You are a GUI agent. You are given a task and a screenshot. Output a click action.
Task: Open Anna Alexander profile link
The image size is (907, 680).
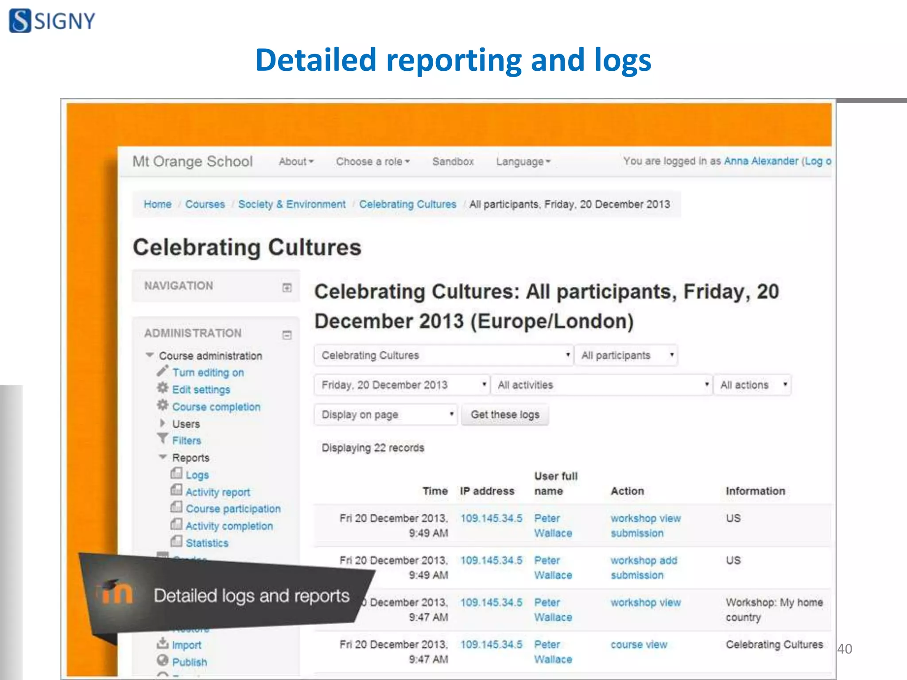[x=761, y=161]
